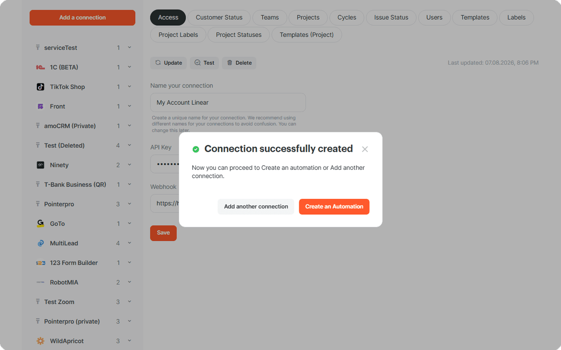Click the Ninety app icon
561x350 pixels.
pyautogui.click(x=41, y=165)
